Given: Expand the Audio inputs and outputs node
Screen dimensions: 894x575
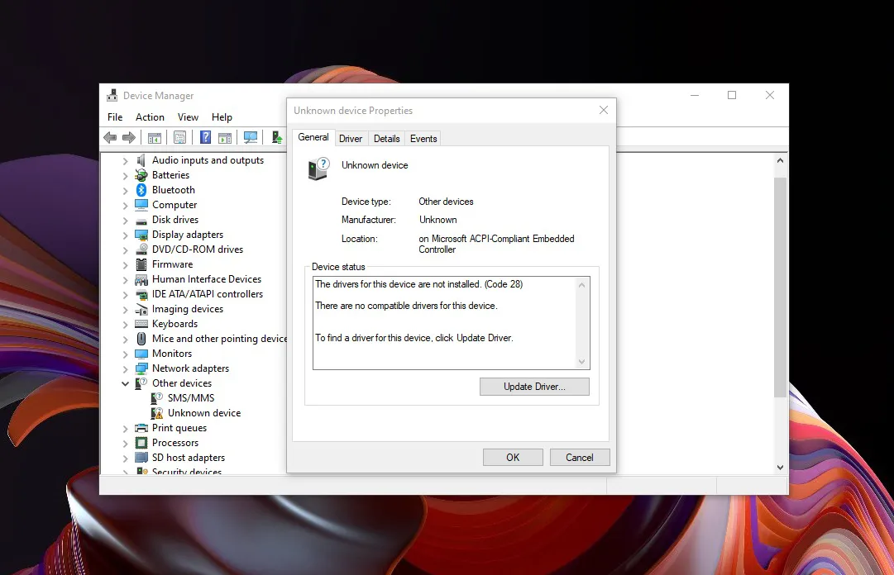Looking at the screenshot, I should point(126,161).
